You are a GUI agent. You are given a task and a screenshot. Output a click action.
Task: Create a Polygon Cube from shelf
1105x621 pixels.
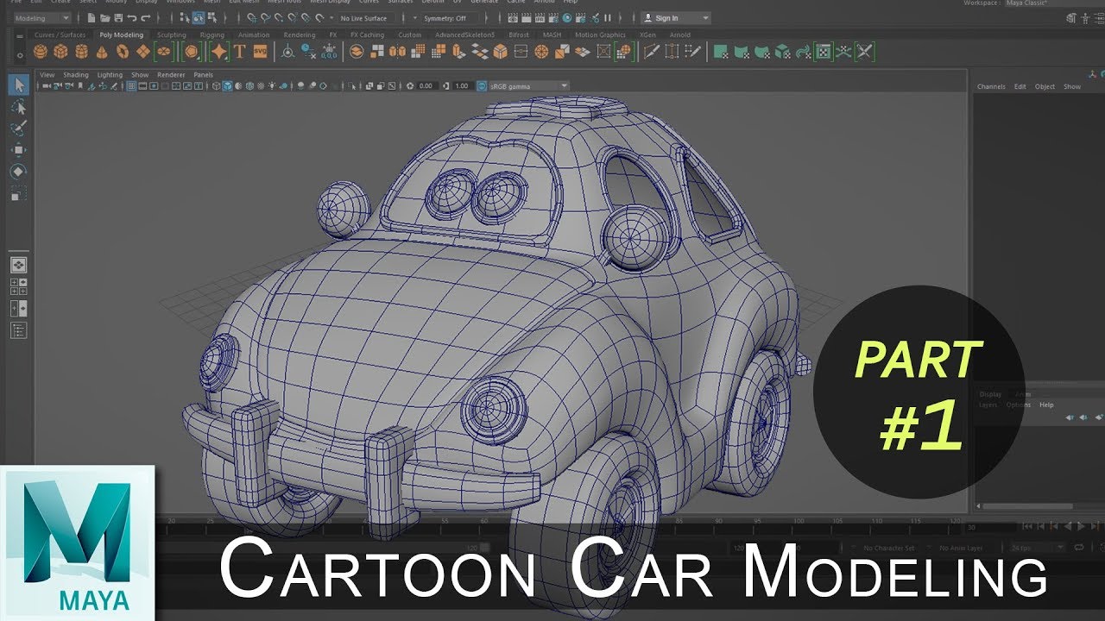[60, 52]
